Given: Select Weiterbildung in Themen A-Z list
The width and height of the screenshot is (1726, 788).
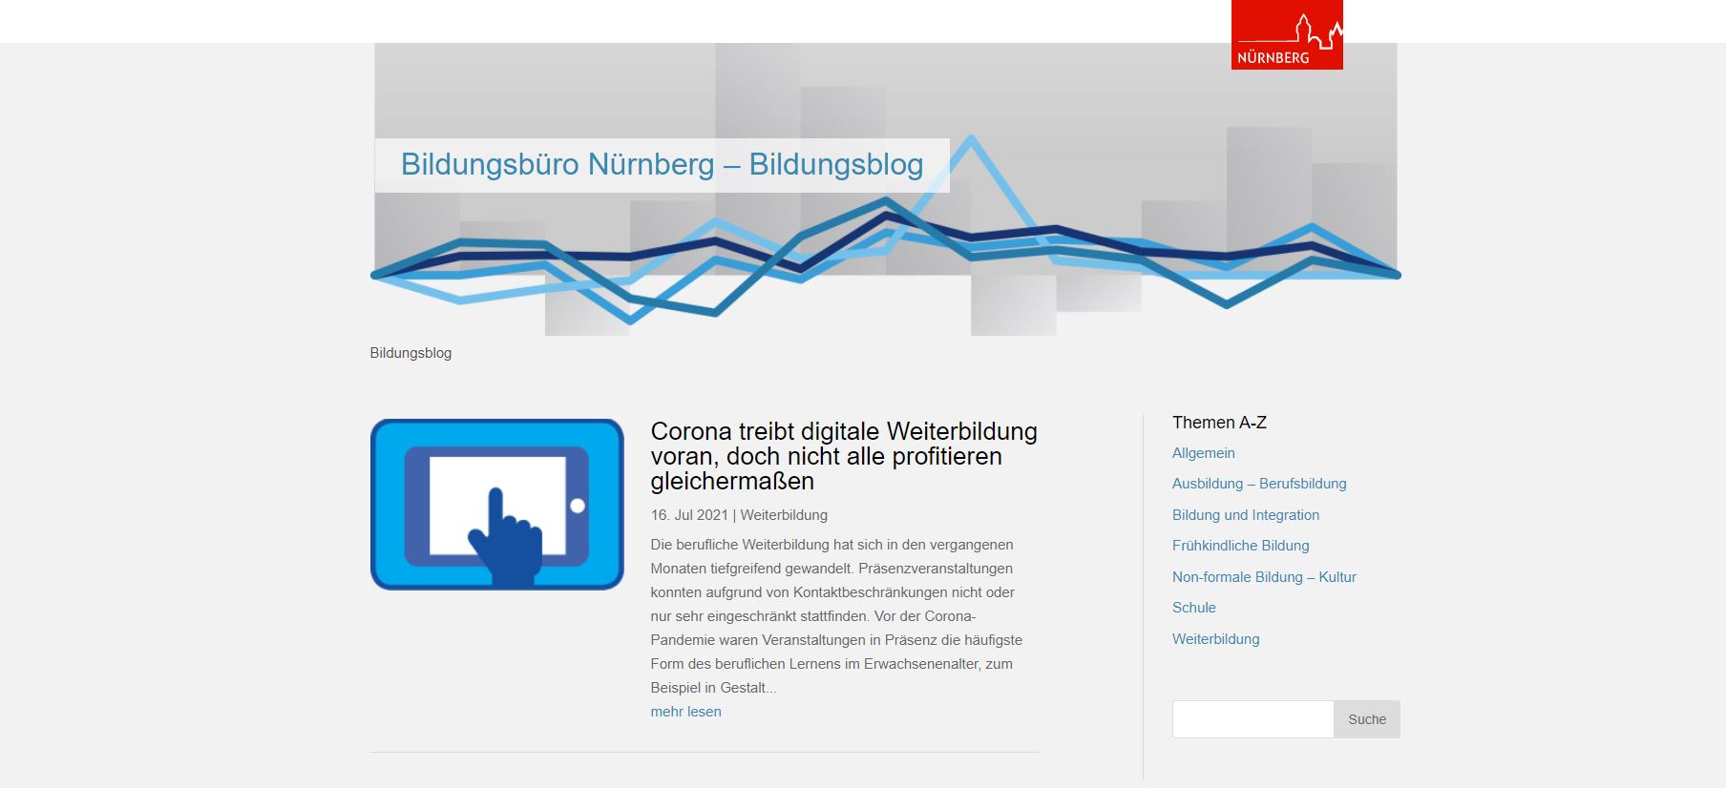Looking at the screenshot, I should [1215, 639].
